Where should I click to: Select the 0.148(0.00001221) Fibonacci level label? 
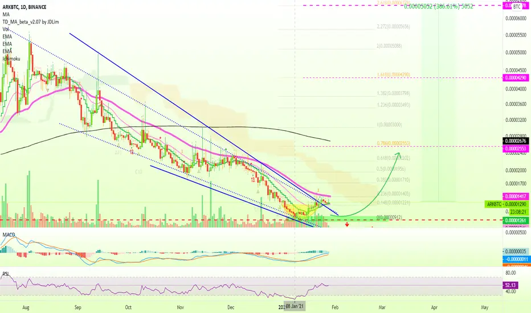coord(394,203)
